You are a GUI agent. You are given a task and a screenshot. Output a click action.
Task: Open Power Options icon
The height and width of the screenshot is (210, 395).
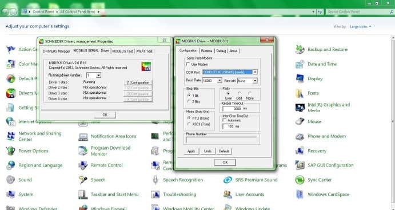[11, 150]
